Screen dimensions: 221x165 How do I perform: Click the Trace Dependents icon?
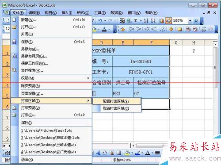click(147, 29)
